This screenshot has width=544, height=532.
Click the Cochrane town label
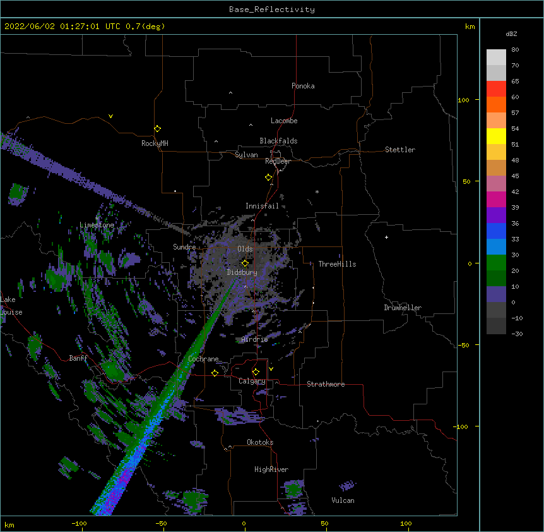point(203,359)
